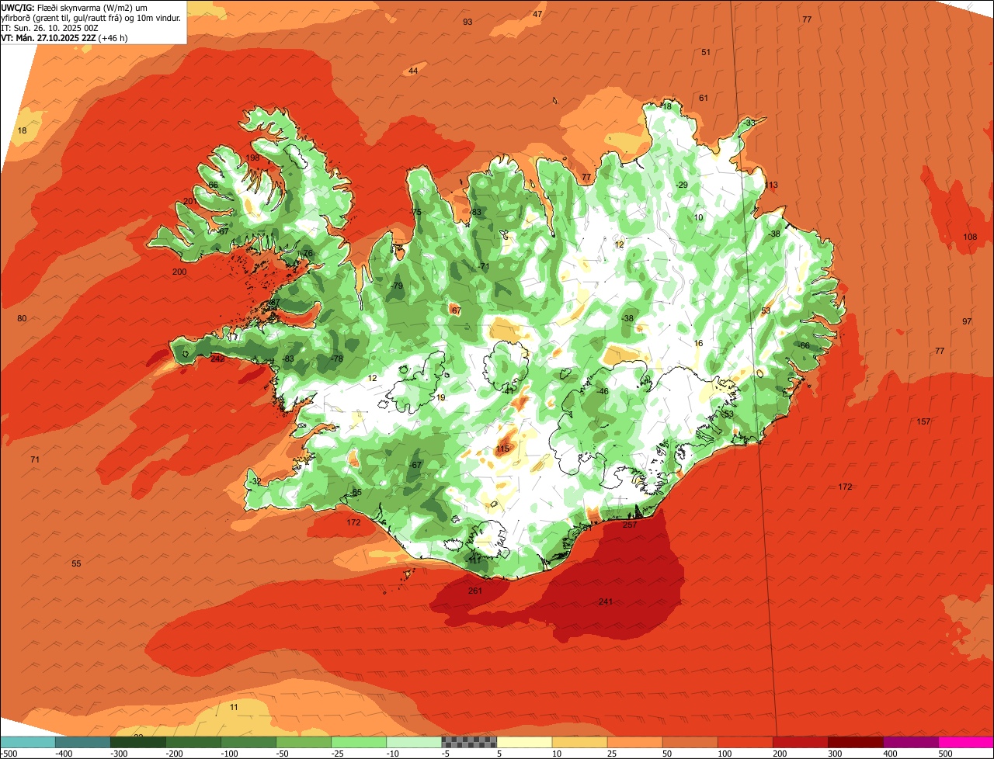The width and height of the screenshot is (994, 759).
Task: Click the map value '-65' in southwest Iceland
Action: point(355,493)
